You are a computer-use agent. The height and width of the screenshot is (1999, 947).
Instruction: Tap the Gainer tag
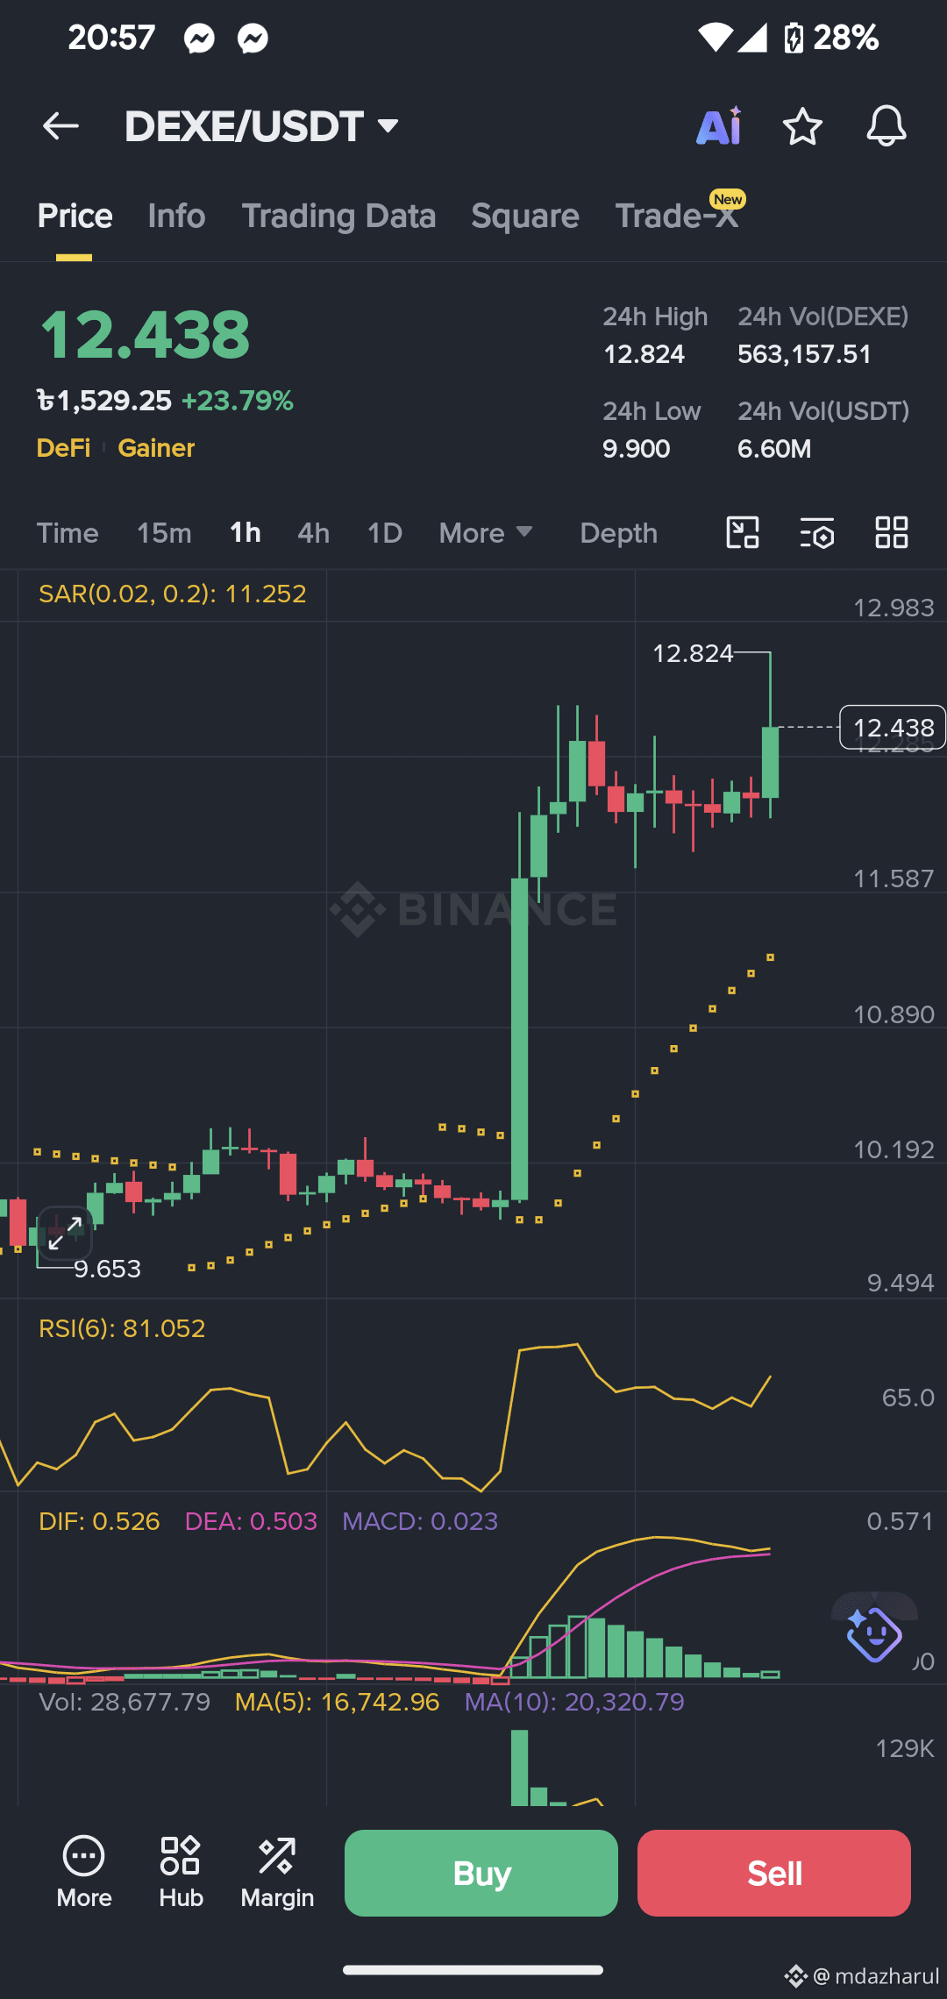(156, 448)
